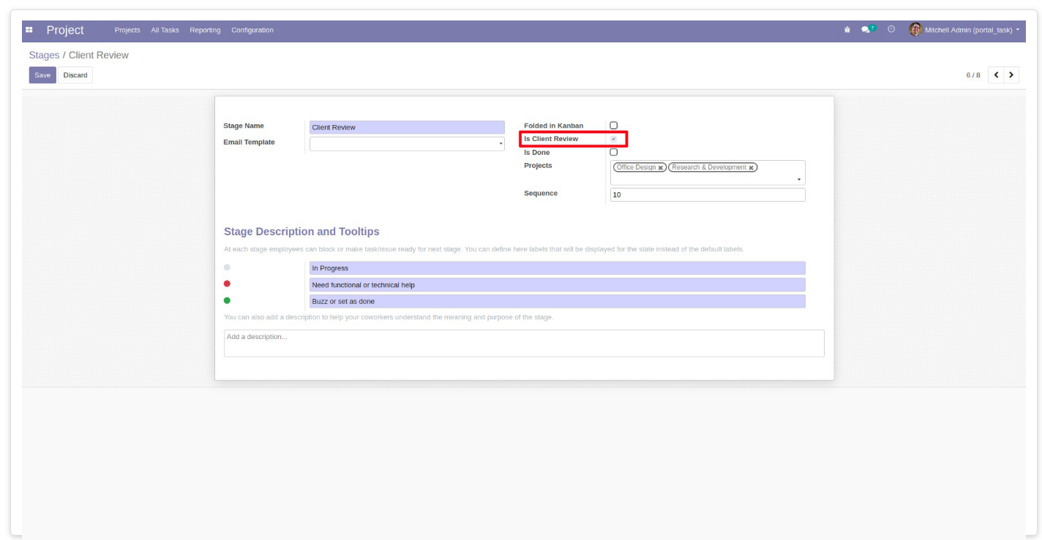Edit the In Progress label field
Image resolution: width=1042 pixels, height=540 pixels.
(x=557, y=268)
